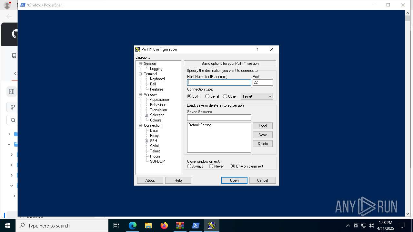Click the About button
The width and height of the screenshot is (413, 232).
point(150,180)
